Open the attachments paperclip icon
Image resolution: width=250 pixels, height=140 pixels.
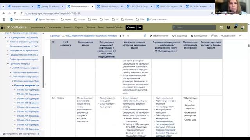click(x=123, y=36)
